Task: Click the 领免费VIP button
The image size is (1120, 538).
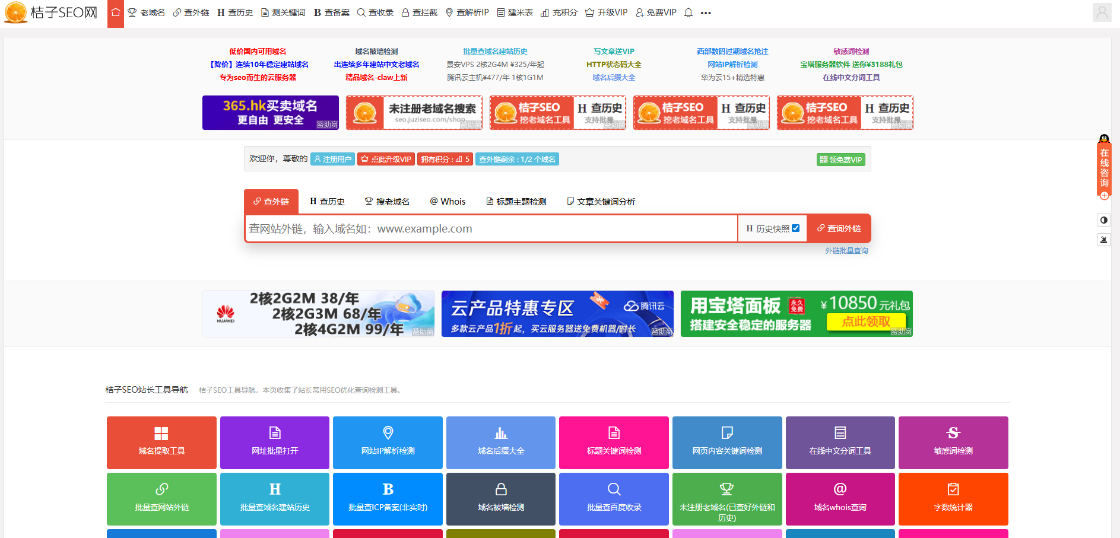Action: tap(841, 160)
